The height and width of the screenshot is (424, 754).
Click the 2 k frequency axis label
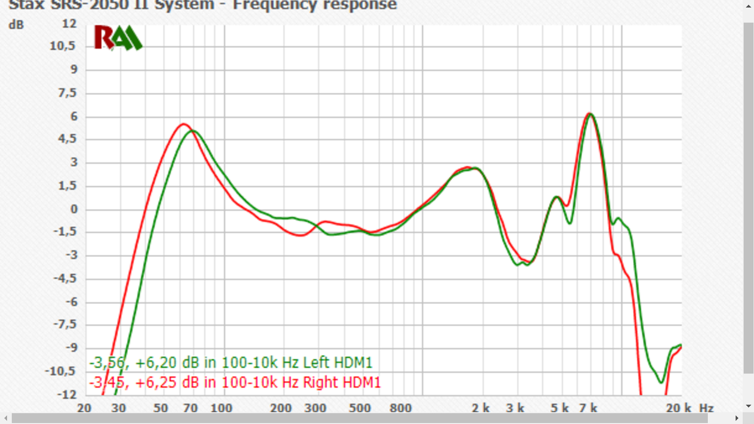(481, 408)
